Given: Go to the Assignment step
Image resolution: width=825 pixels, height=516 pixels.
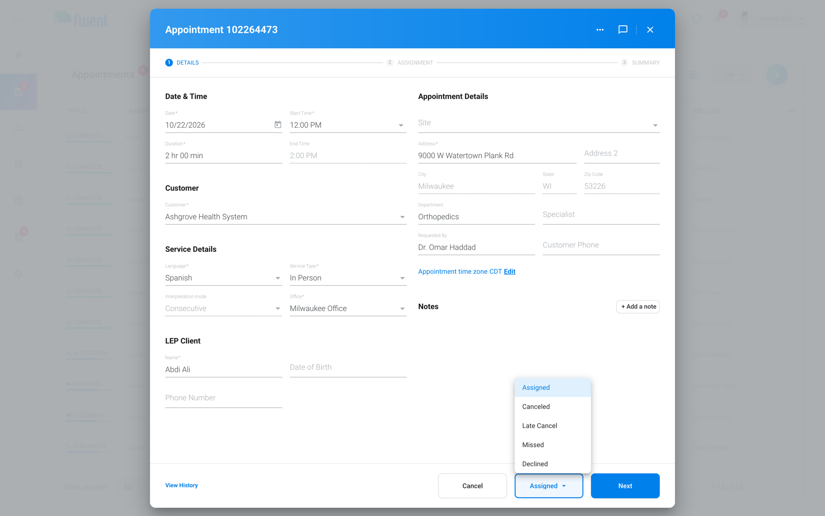Looking at the screenshot, I should click(x=410, y=63).
